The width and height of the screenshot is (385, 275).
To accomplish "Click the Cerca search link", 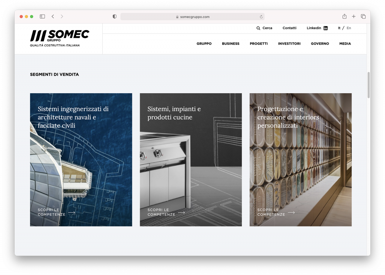I will (x=267, y=28).
